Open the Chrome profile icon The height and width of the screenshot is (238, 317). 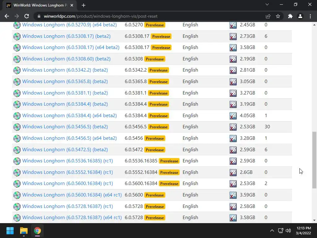click(300, 16)
